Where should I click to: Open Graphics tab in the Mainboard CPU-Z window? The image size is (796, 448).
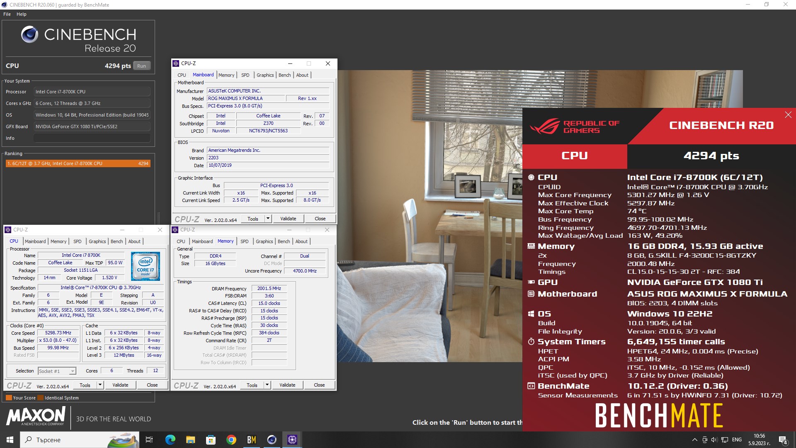265,75
